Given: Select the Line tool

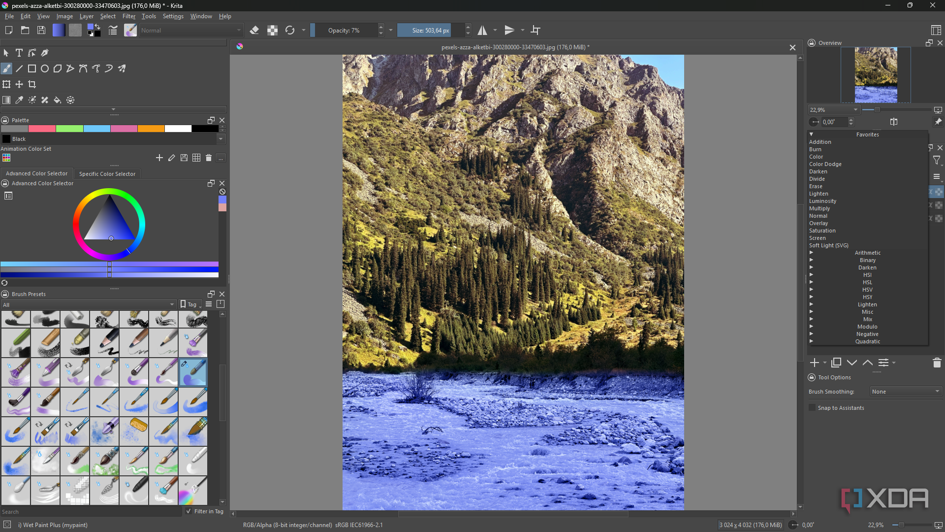Looking at the screenshot, I should [19, 68].
